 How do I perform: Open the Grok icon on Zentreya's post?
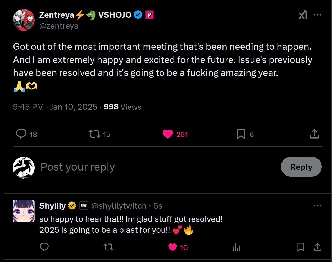(x=303, y=15)
